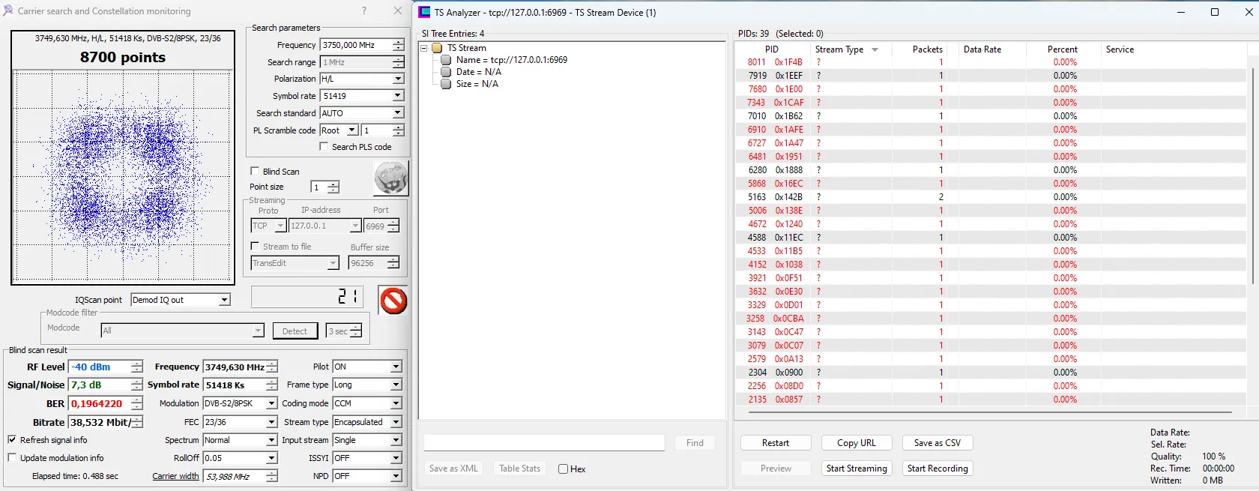
Task: Click the TS Analyzer window app icon
Action: 424,12
